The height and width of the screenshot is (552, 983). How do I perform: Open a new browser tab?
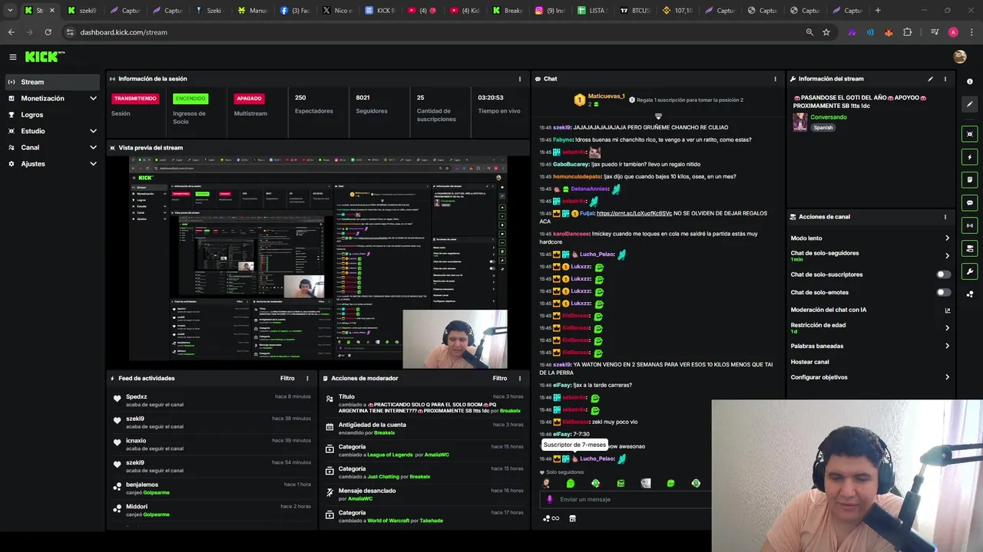pyautogui.click(x=878, y=11)
